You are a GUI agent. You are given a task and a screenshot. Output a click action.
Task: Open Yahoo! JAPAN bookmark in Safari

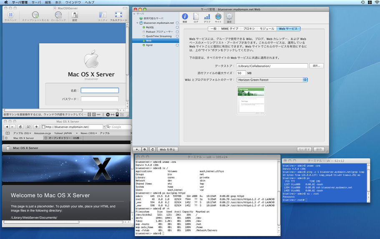tap(63, 133)
